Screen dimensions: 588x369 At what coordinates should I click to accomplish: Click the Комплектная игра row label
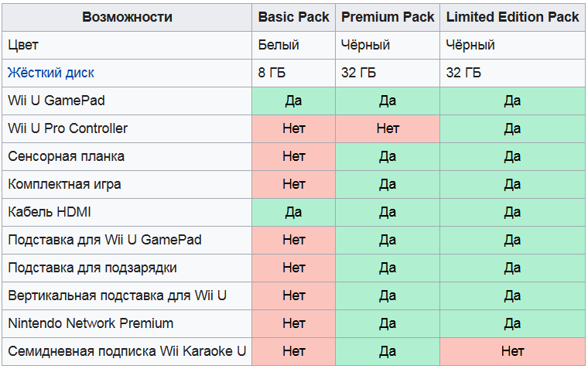pyautogui.click(x=64, y=184)
